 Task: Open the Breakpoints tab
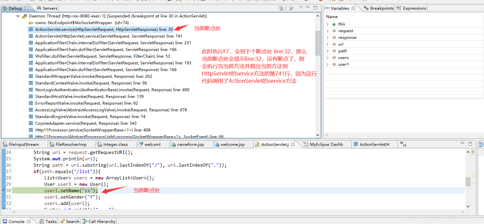[x=379, y=8]
